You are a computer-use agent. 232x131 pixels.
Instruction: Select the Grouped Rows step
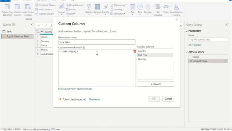pyautogui.click(x=208, y=61)
